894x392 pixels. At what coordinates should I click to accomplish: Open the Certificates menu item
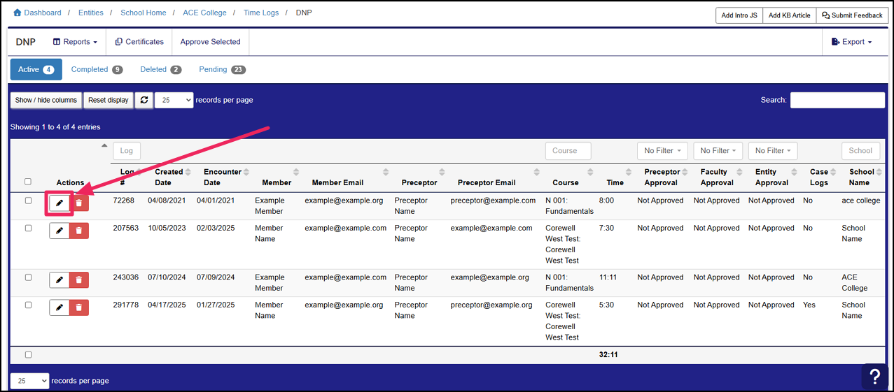pyautogui.click(x=139, y=42)
